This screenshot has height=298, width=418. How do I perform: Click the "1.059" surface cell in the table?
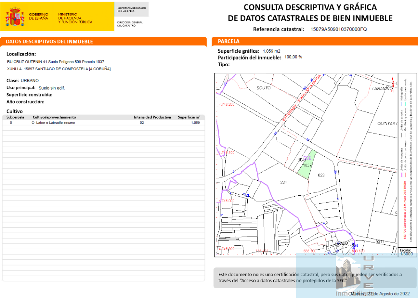195,123
